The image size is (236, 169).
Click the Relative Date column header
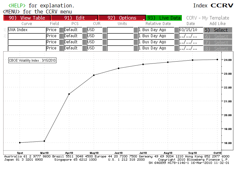point(158,24)
